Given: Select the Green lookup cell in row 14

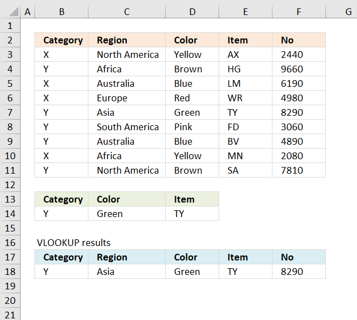Looking at the screenshot, I should pyautogui.click(x=127, y=214).
